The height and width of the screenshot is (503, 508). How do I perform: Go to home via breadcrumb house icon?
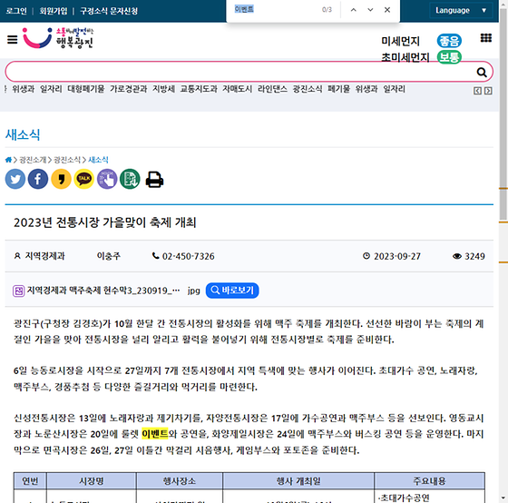(x=8, y=160)
